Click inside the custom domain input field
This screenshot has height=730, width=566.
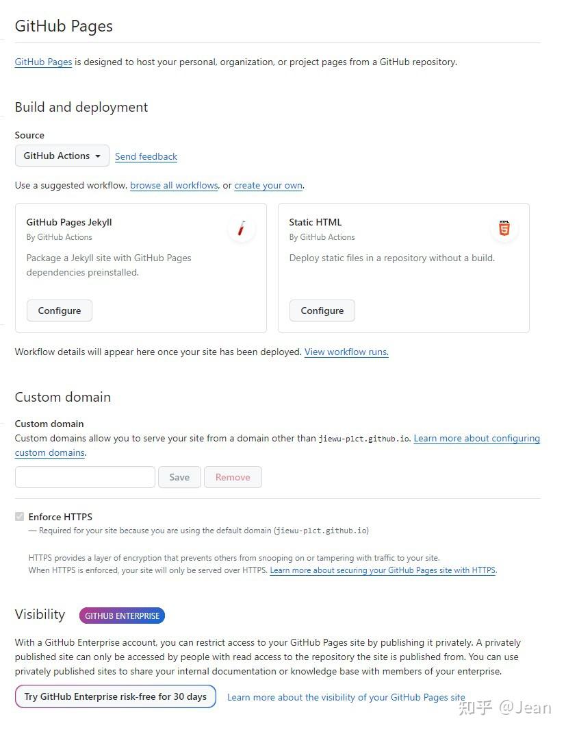point(84,477)
